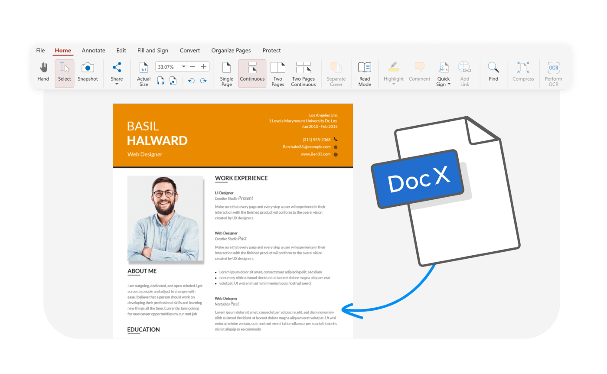Click the profile photo in resume
The image size is (607, 374).
click(165, 218)
